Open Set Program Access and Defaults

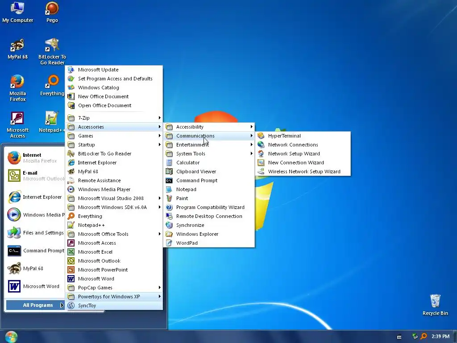click(x=114, y=79)
